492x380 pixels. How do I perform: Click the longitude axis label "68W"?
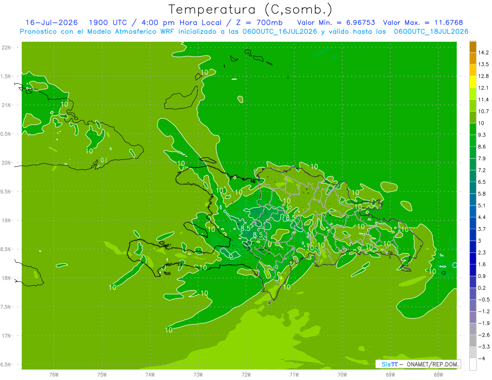pyautogui.click(x=438, y=374)
